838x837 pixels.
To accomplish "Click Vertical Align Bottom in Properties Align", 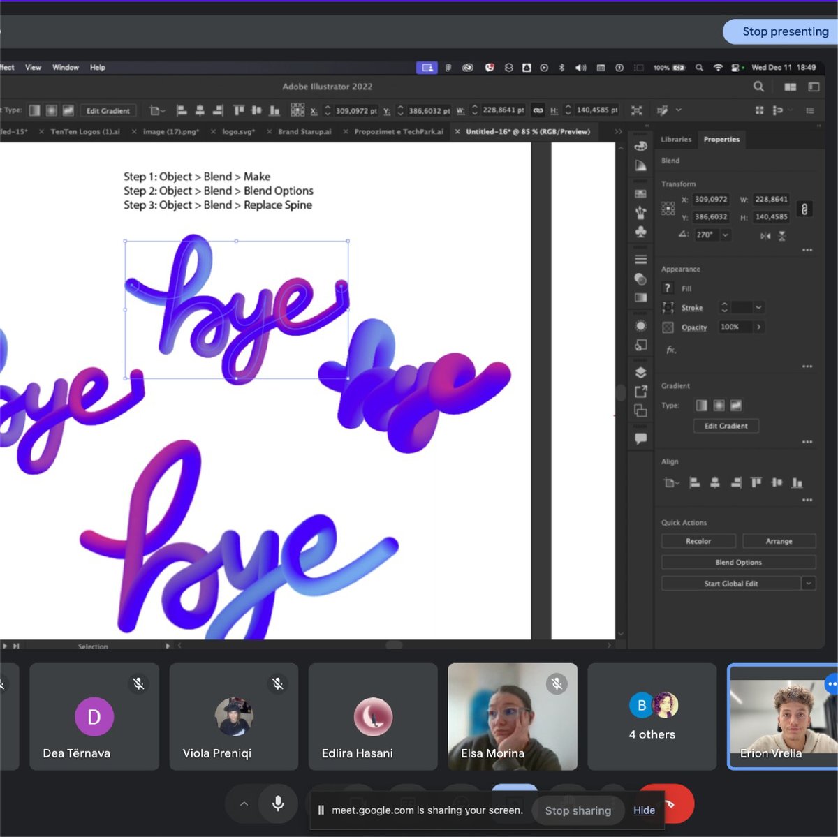I will 797,482.
